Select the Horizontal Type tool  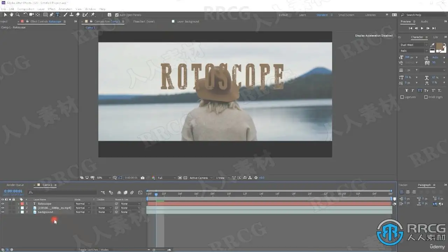pyautogui.click(x=58, y=15)
